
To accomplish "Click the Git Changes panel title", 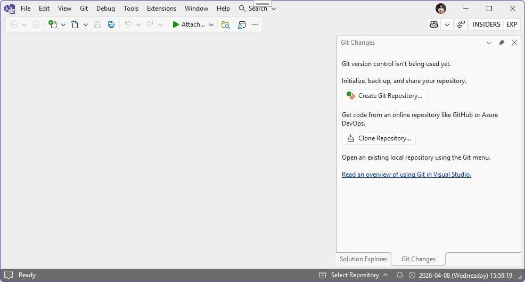I will pos(358,43).
